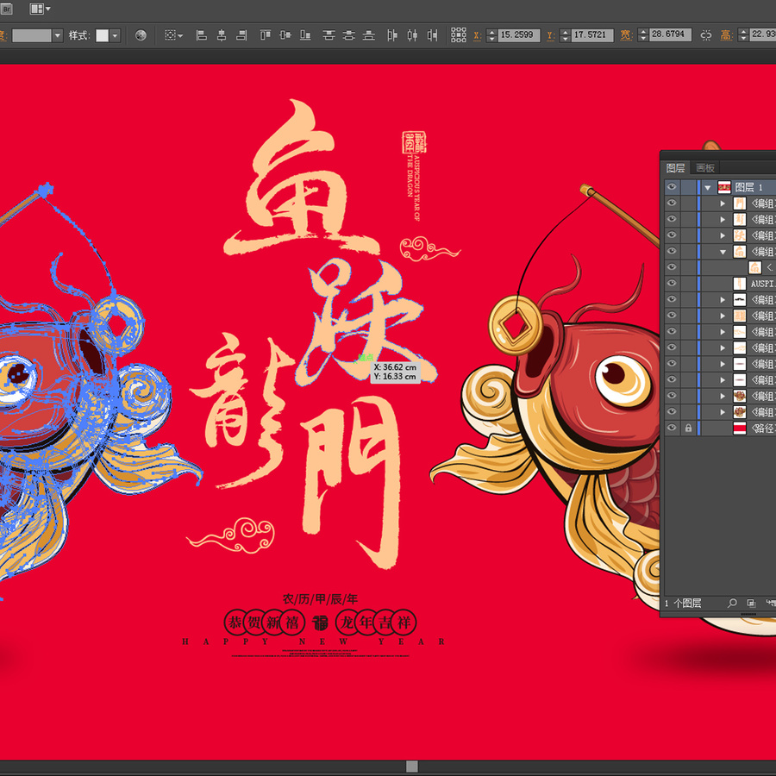Align selected objects to the left edge
Screen dimensions: 776x776
pyautogui.click(x=202, y=35)
